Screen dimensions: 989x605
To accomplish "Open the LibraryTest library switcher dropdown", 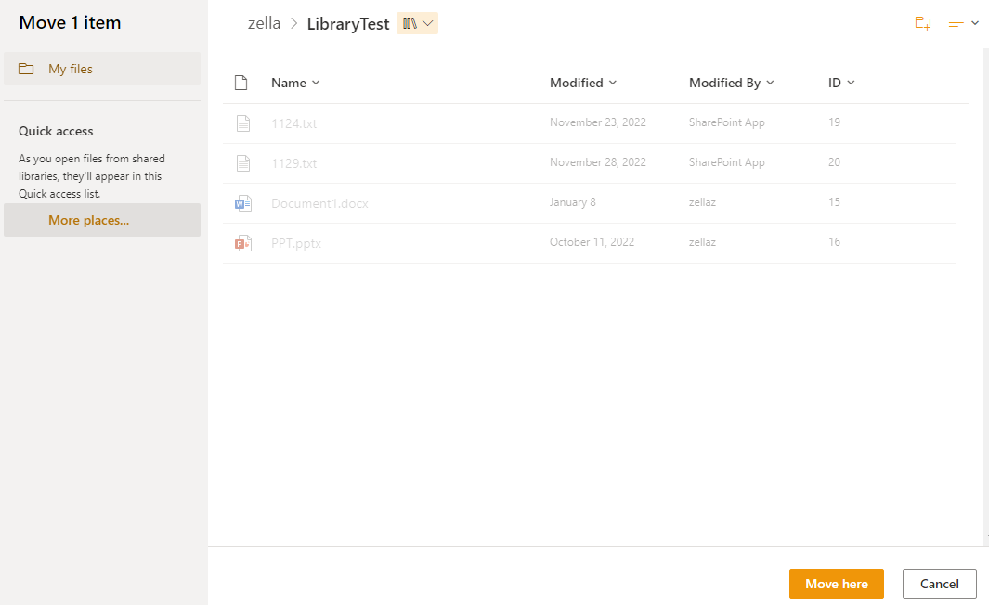I will [x=417, y=23].
